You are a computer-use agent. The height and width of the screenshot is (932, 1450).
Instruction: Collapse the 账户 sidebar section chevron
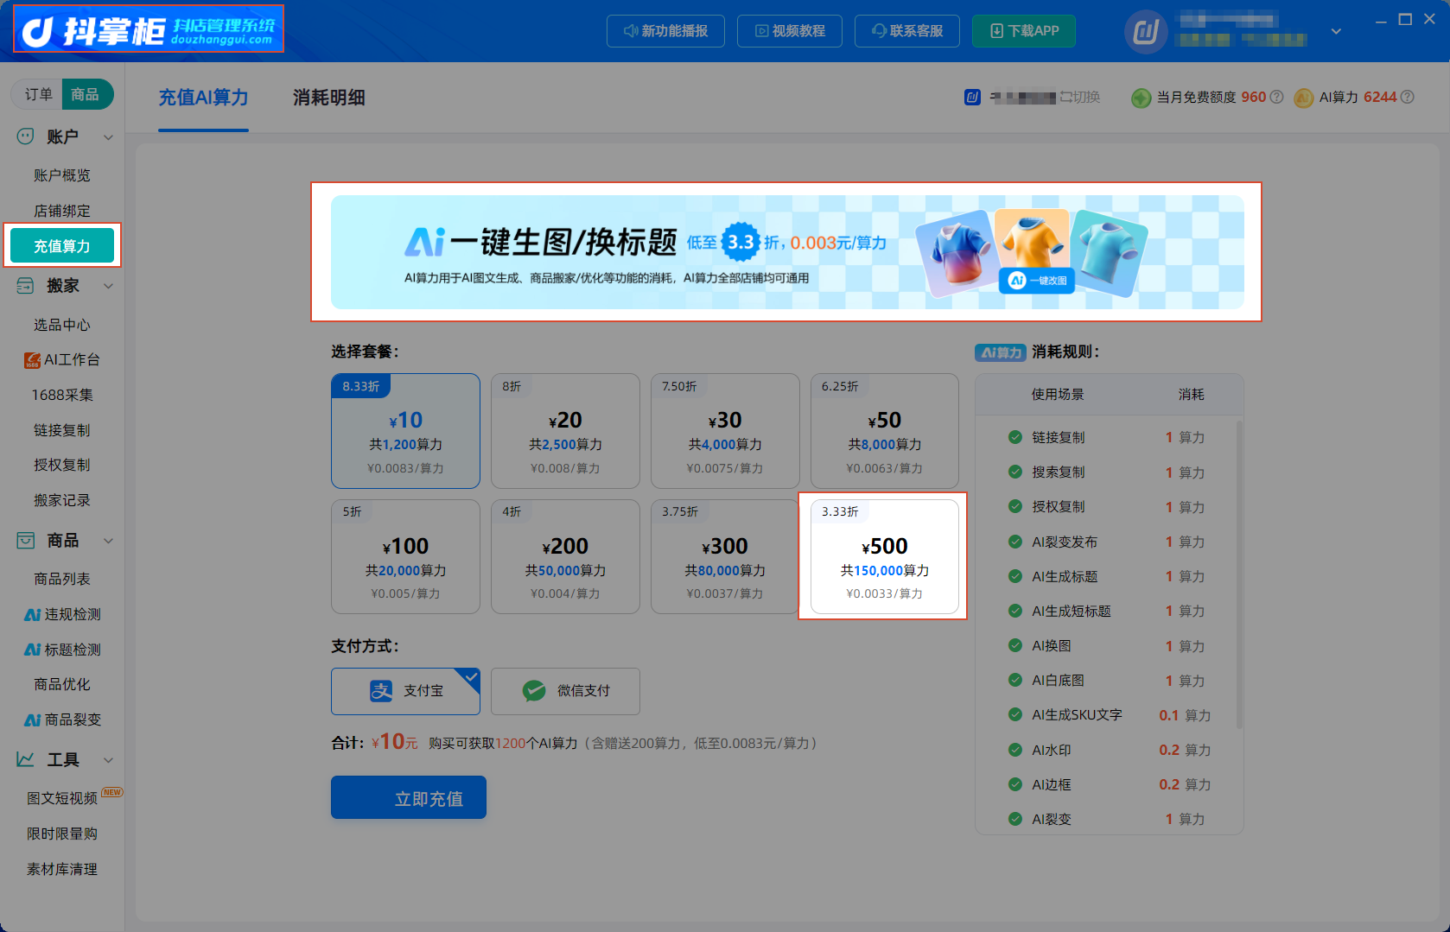pyautogui.click(x=108, y=136)
